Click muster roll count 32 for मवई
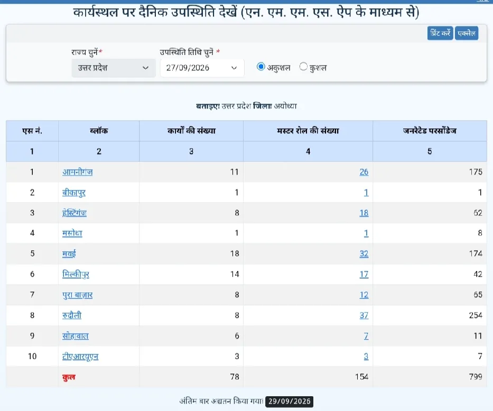The image size is (493, 411). coord(364,254)
